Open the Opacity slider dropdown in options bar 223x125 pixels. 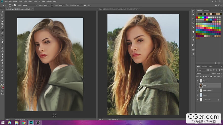point(49,5)
